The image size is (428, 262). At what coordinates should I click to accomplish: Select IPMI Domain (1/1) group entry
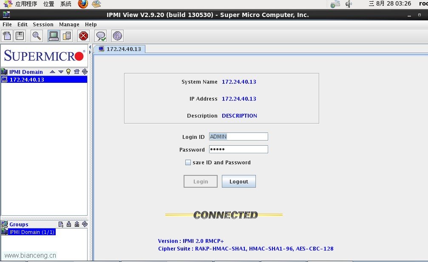tap(28, 232)
